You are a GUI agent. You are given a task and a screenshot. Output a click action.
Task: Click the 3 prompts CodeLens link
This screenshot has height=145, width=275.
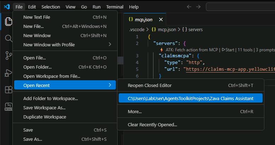[265, 50]
